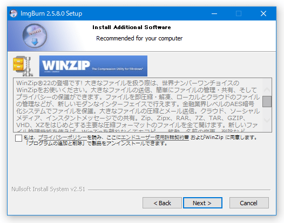Click the description scrollbar up arrow

(267, 89)
